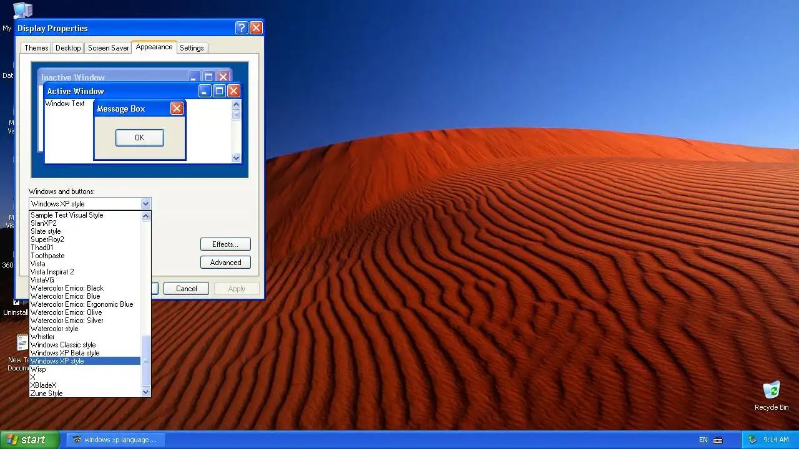Click the Cancel button

(x=186, y=289)
